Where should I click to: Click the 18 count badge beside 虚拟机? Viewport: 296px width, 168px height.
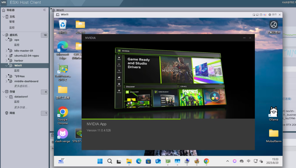(x=44, y=35)
